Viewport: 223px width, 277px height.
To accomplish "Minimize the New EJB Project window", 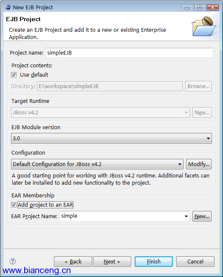I will coord(187,8).
